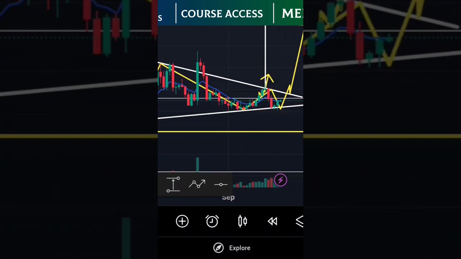The image size is (461, 259).
Task: Tap the plus circle add icon
Action: [182, 221]
